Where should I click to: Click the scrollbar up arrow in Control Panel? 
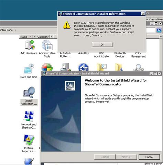pyautogui.click(x=161, y=37)
